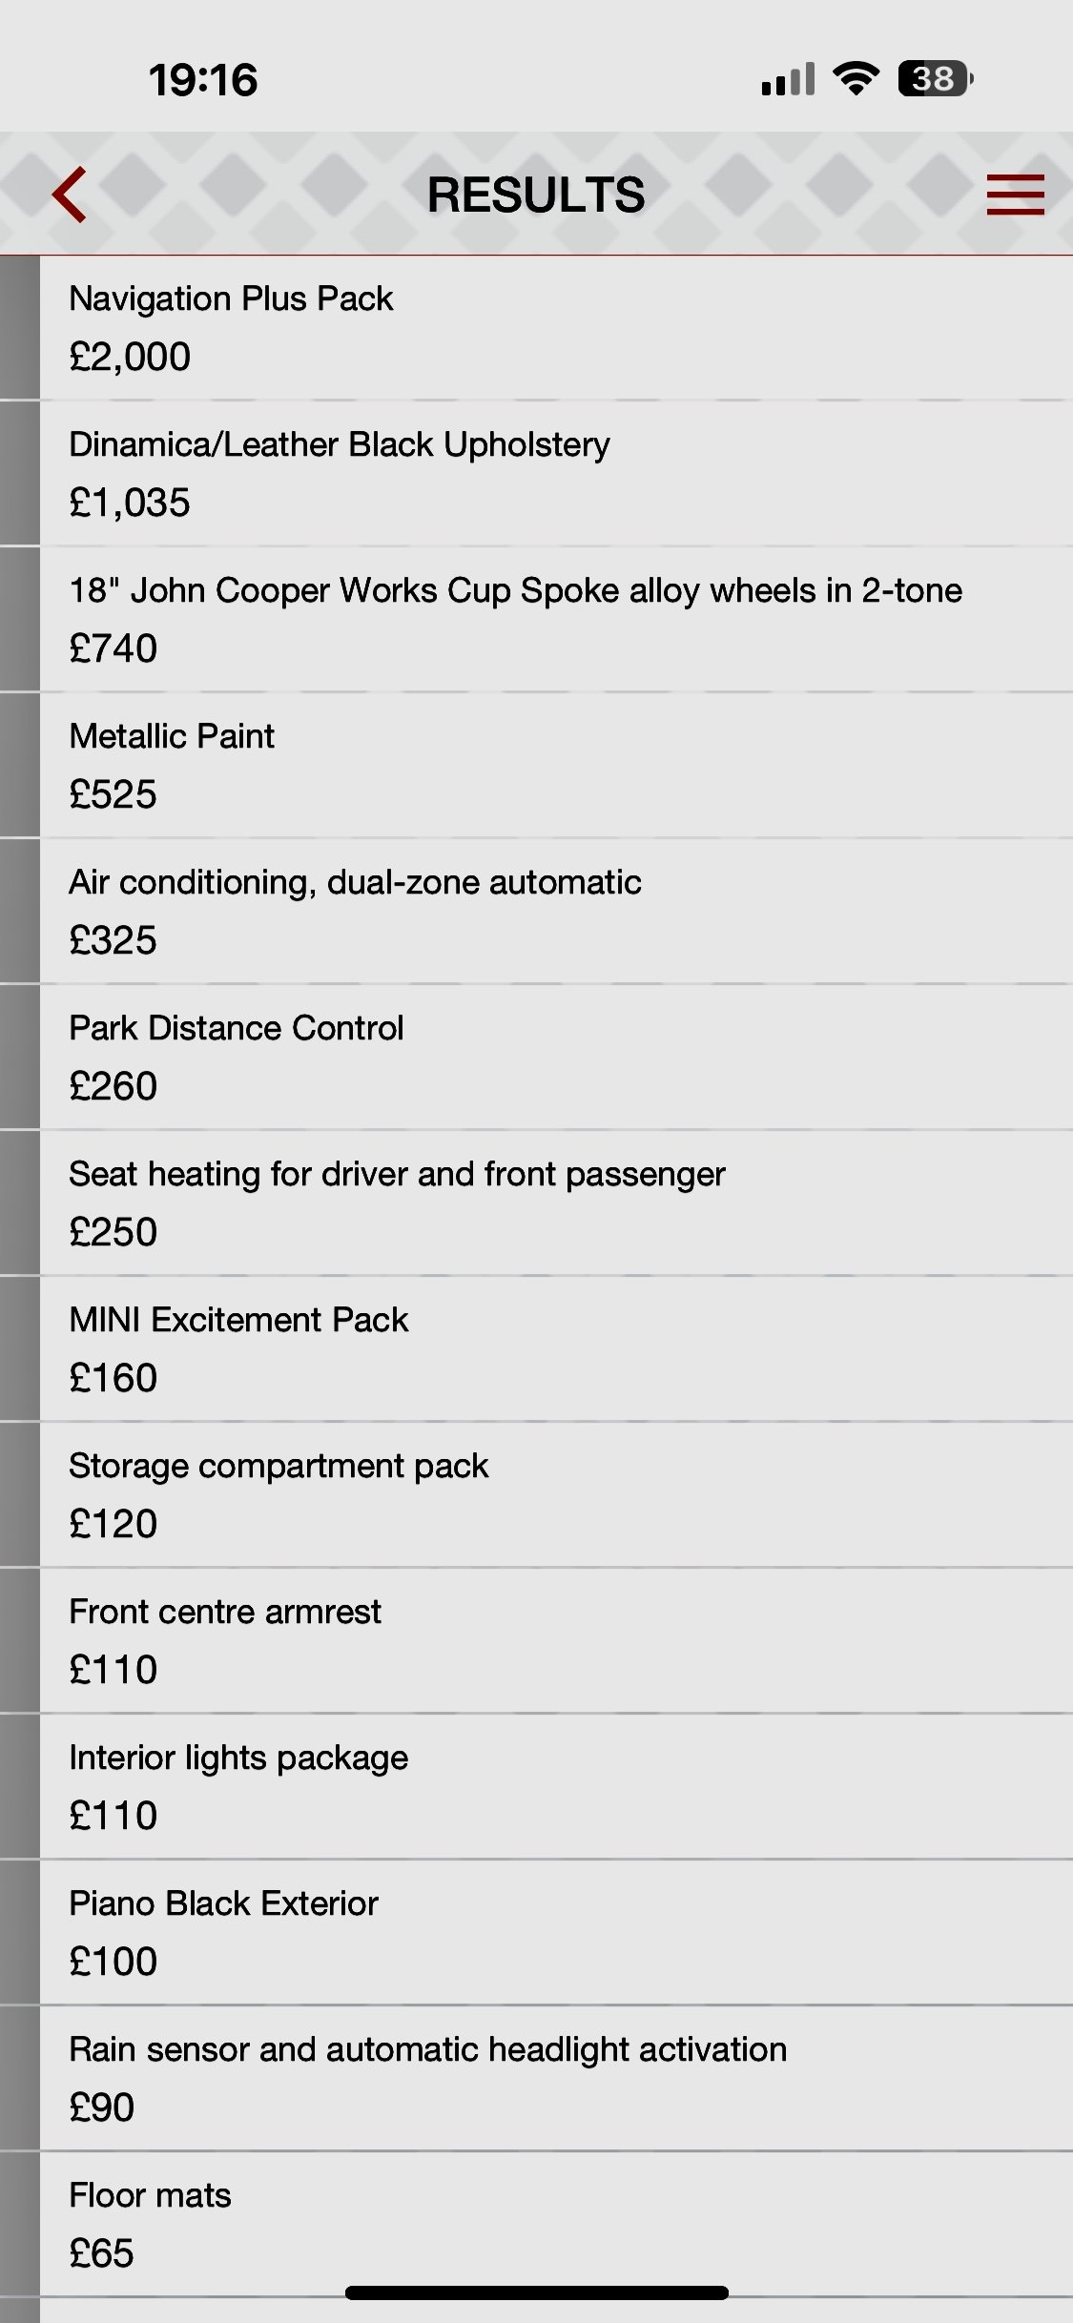Tap the red back arrow icon

[x=70, y=195]
